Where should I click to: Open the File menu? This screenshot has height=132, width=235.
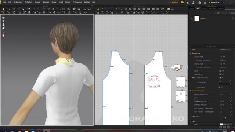click(5, 2)
